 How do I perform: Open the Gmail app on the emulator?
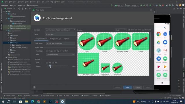pyautogui.click(x=165, y=51)
